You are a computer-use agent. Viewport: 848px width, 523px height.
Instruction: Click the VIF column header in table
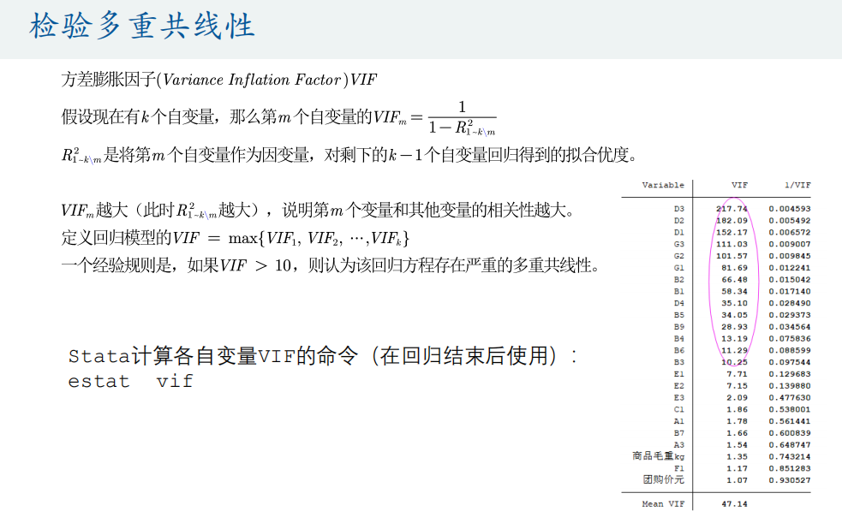(x=739, y=185)
